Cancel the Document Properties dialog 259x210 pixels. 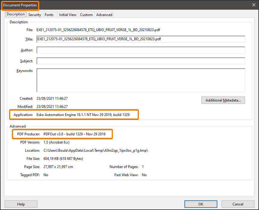click(x=238, y=204)
